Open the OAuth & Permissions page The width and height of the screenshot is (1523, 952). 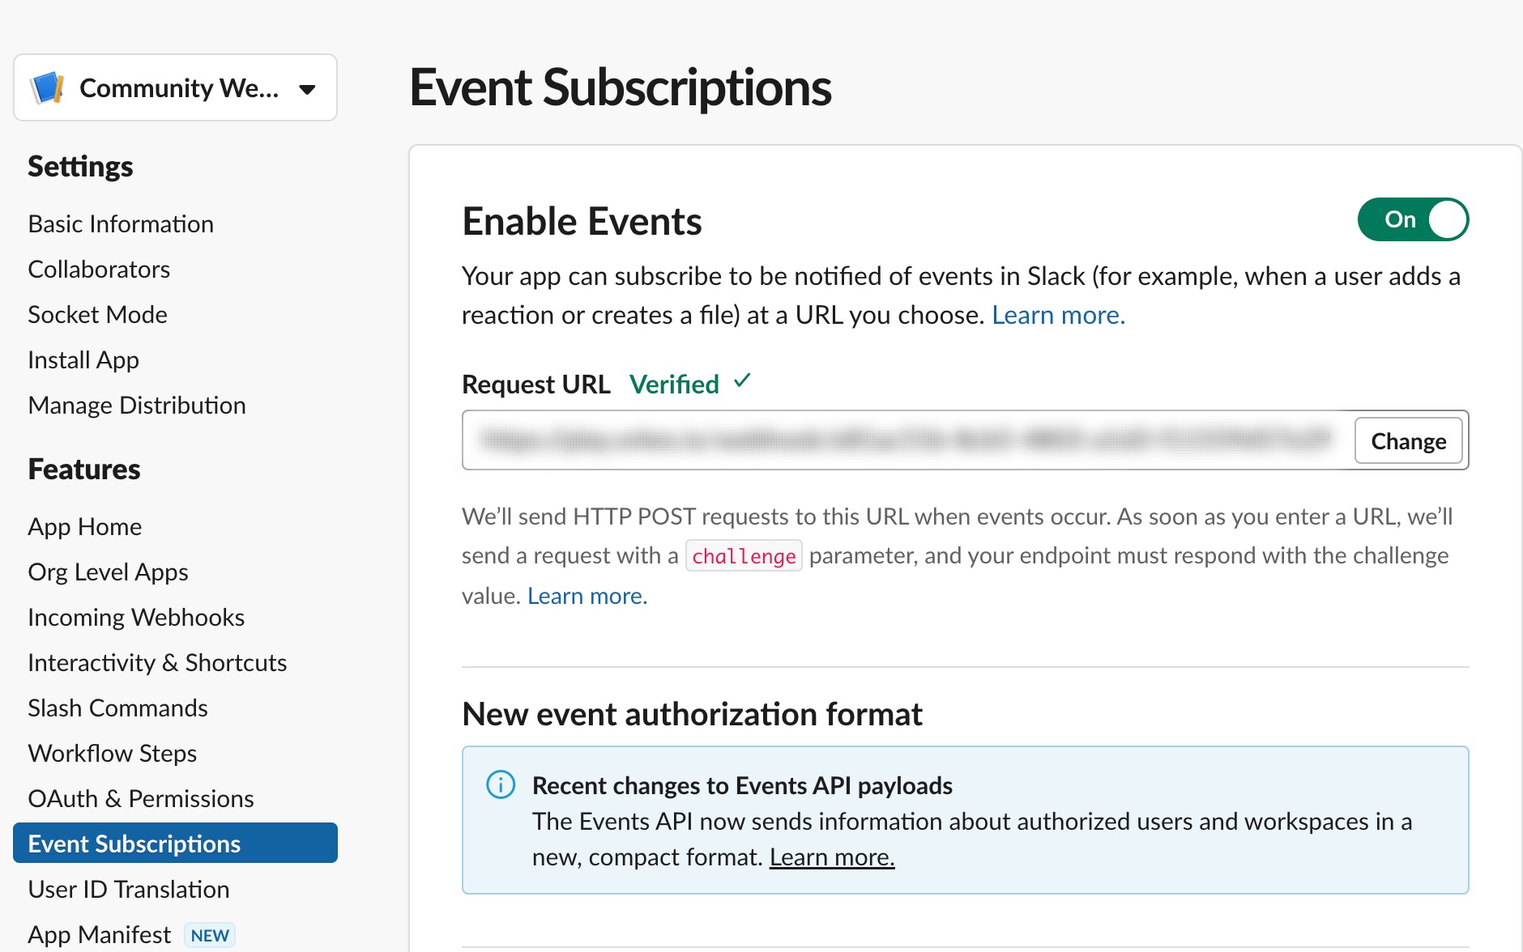coord(140,798)
